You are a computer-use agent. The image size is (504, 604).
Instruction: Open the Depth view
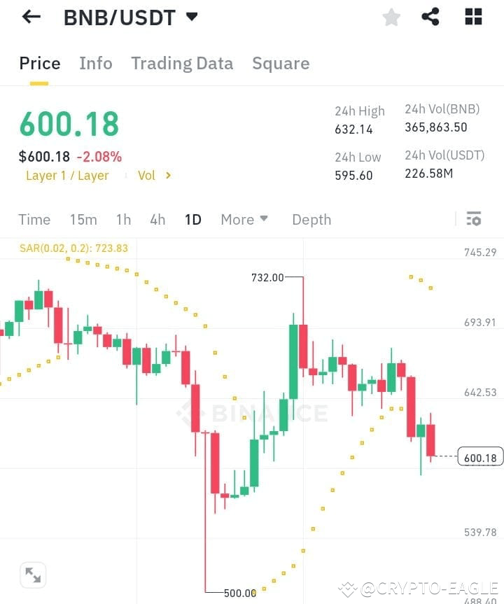pos(311,219)
